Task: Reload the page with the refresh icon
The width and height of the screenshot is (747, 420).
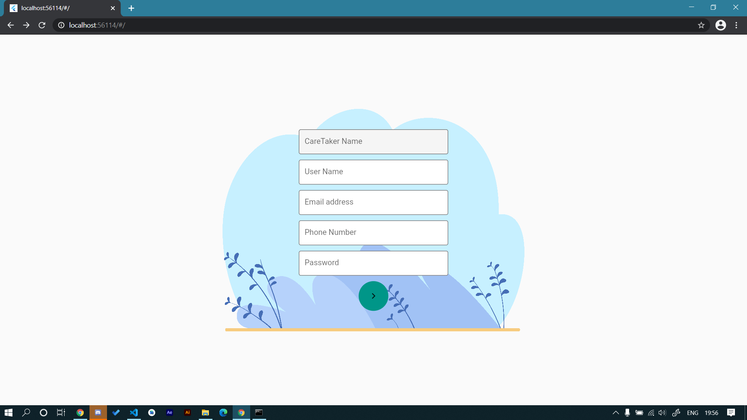Action: 42,25
